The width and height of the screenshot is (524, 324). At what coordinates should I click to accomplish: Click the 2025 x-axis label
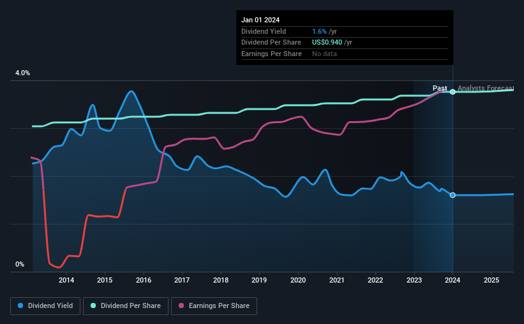tap(491, 280)
